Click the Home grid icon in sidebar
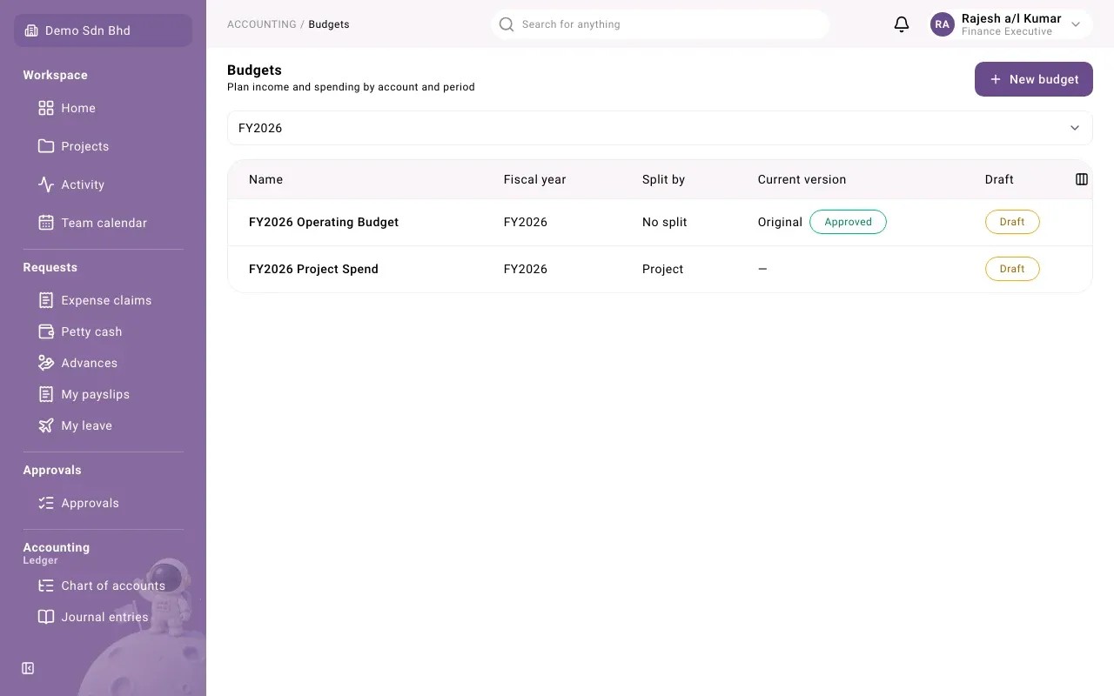The image size is (1114, 696). 46,108
